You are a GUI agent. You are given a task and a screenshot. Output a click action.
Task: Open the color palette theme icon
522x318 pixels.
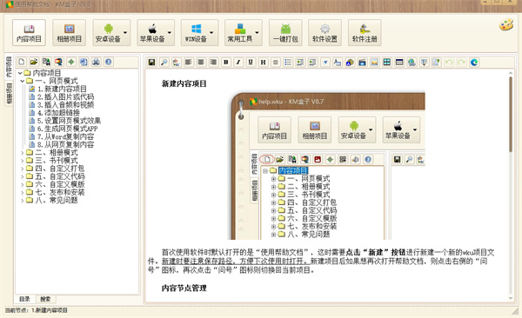click(506, 25)
